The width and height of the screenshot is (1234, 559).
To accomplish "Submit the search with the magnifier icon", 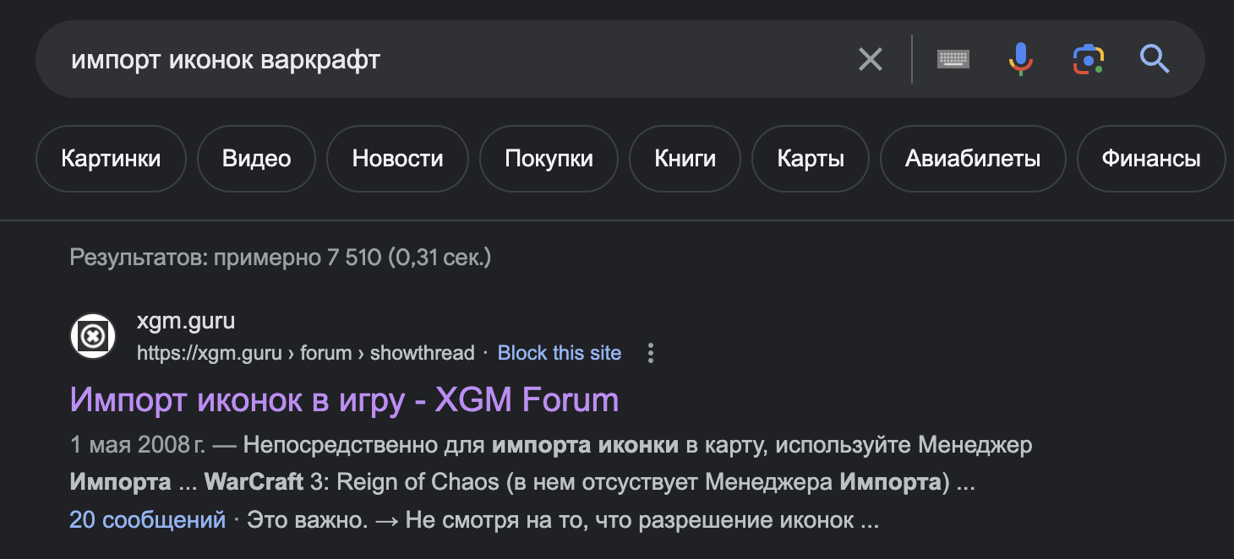I will (x=1155, y=59).
